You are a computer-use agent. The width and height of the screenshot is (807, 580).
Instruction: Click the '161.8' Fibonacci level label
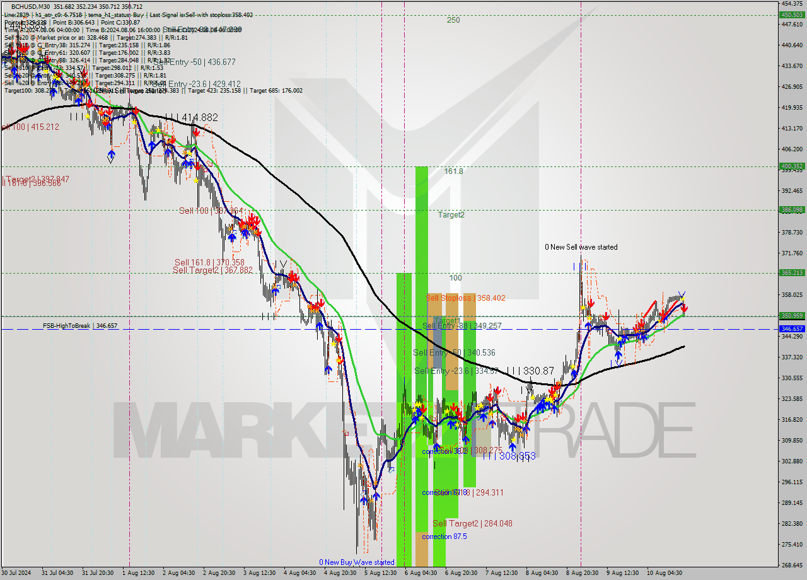point(453,171)
